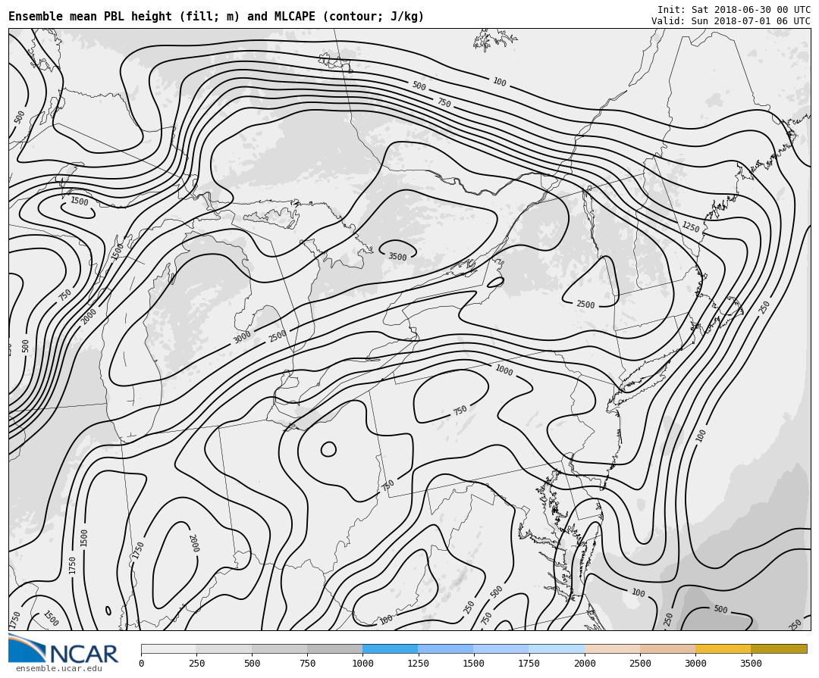Pick the 3000–3500 gold colorbar swatch
819x678 pixels.
click(723, 648)
